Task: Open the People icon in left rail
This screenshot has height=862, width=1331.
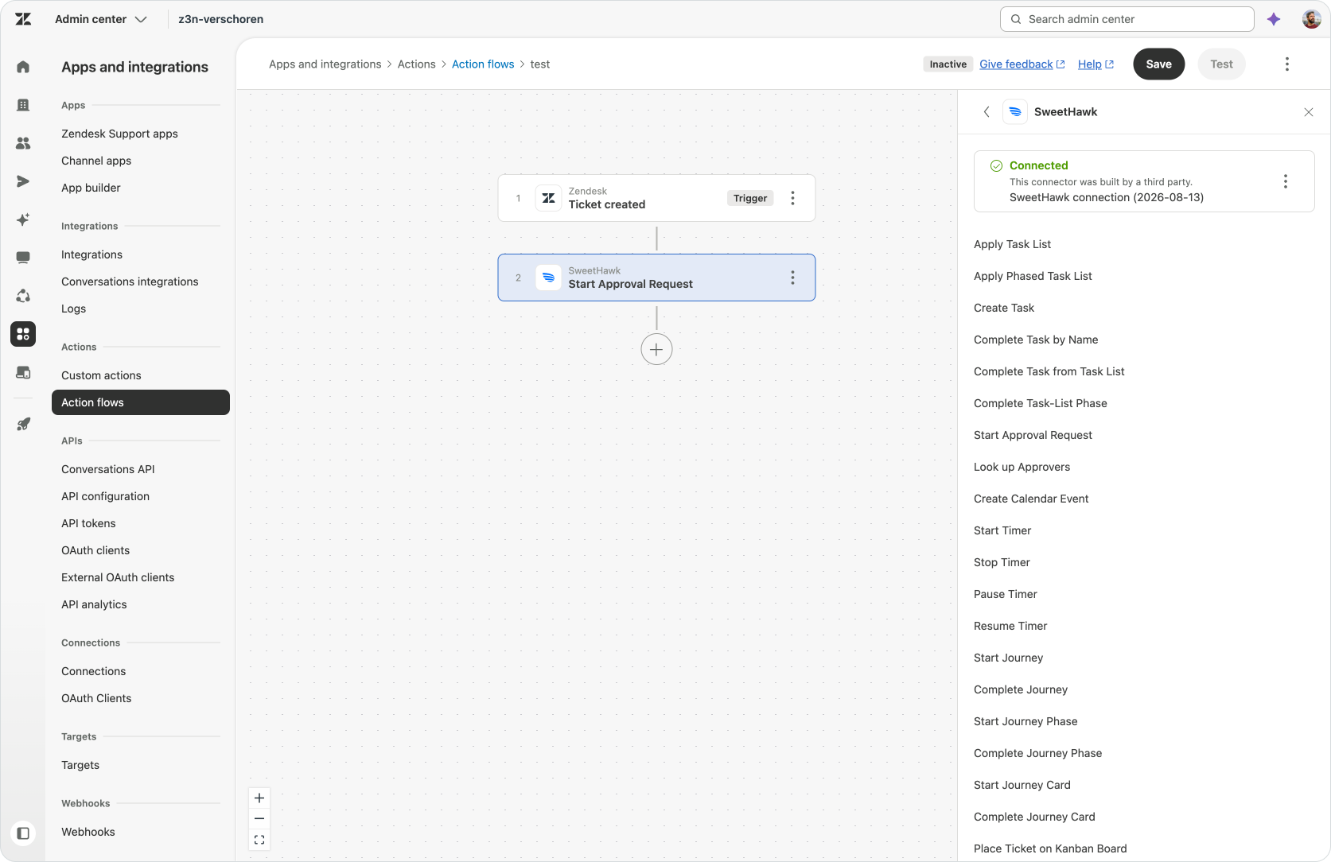Action: 23,143
